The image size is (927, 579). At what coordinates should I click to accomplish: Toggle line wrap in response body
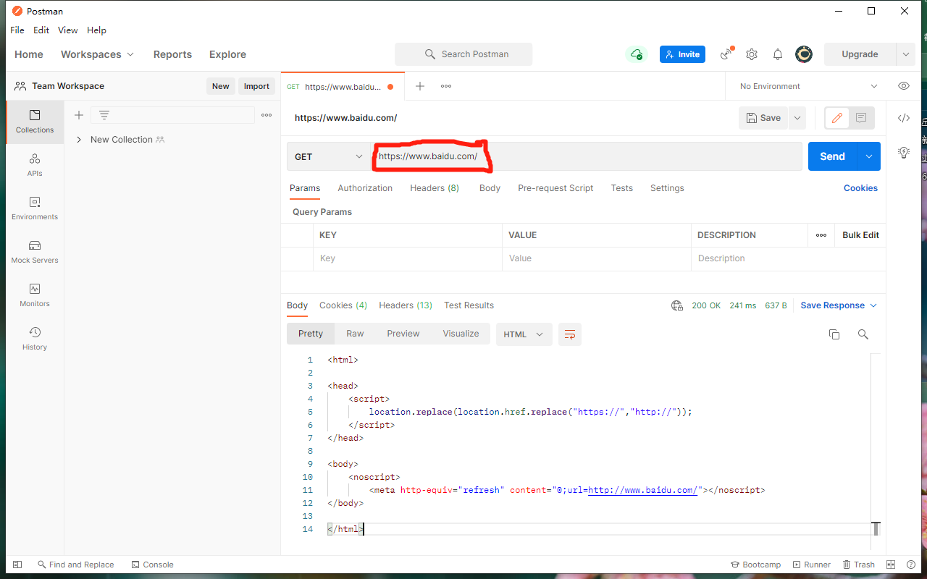(570, 334)
